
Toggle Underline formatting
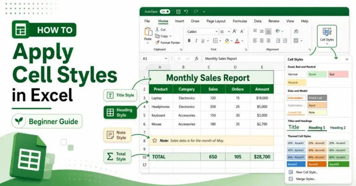pos(203,41)
